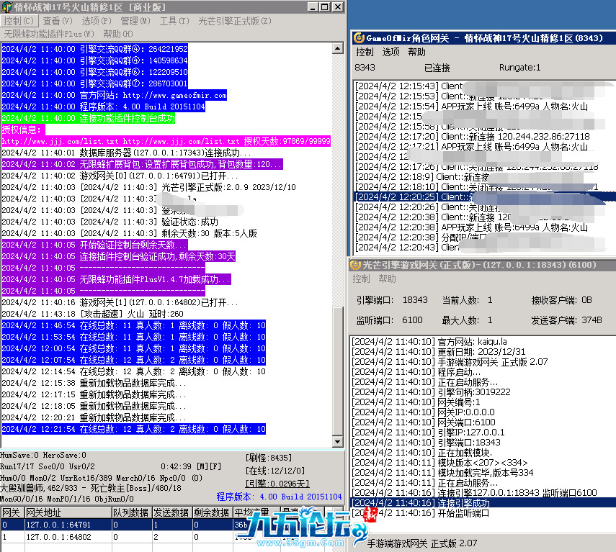Image resolution: width=616 pixels, height=552 pixels.
Task: Open the 控制(C) menu in the engine window
Action: (x=18, y=21)
